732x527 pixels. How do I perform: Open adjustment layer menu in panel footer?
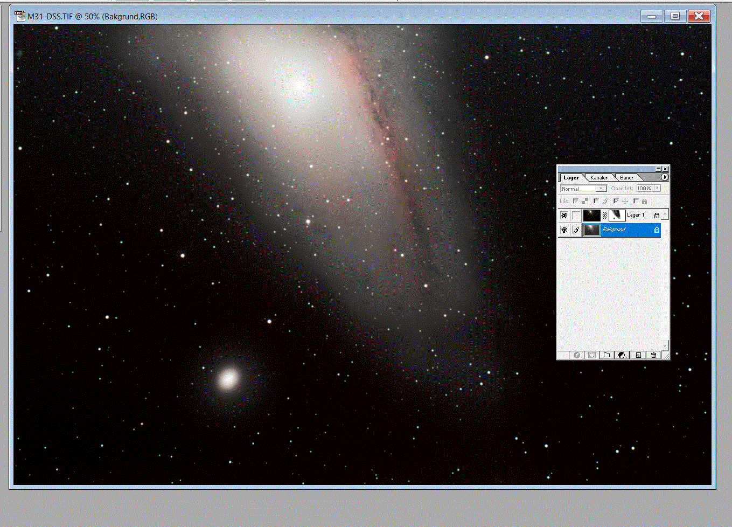pos(623,355)
